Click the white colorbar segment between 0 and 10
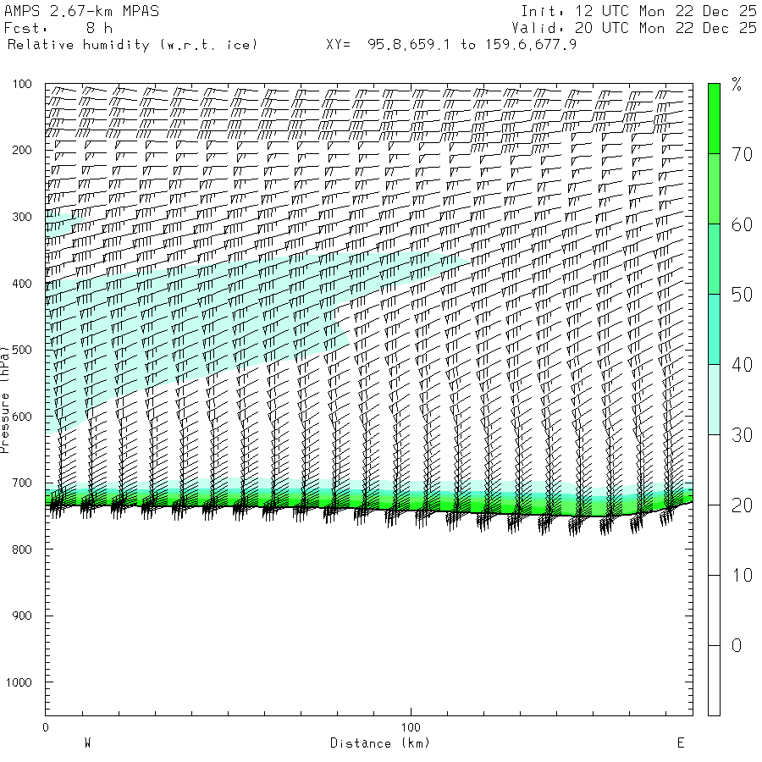The height and width of the screenshot is (762, 762). (714, 610)
